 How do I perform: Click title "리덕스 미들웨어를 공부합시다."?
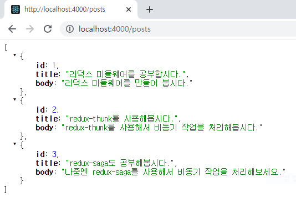[x=126, y=74]
